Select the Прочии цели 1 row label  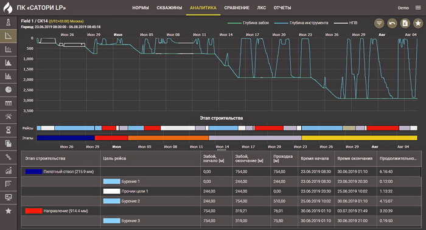point(134,191)
